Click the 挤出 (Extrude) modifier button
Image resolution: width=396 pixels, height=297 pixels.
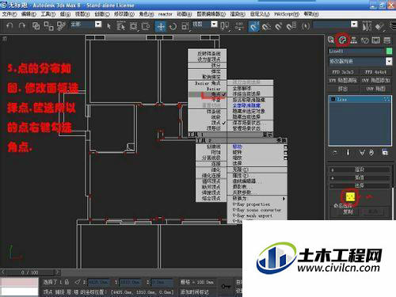pyautogui.click(x=343, y=89)
